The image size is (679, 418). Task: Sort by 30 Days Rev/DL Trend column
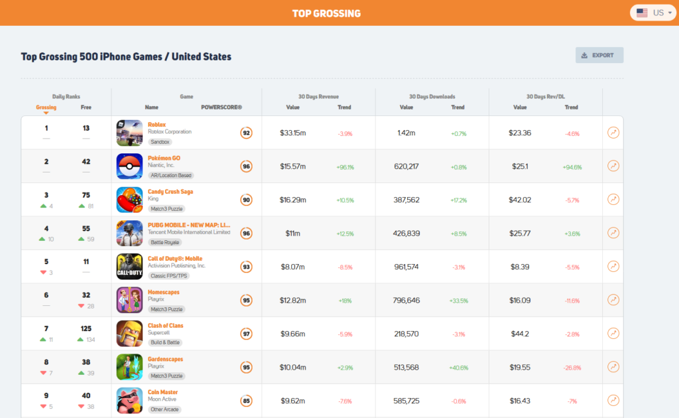[571, 107]
